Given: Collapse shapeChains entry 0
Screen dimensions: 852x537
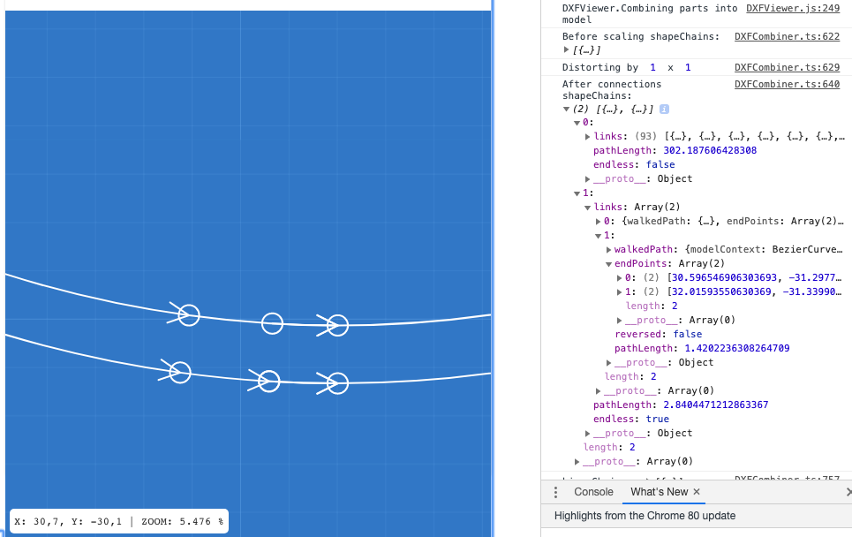Looking at the screenshot, I should (x=577, y=123).
